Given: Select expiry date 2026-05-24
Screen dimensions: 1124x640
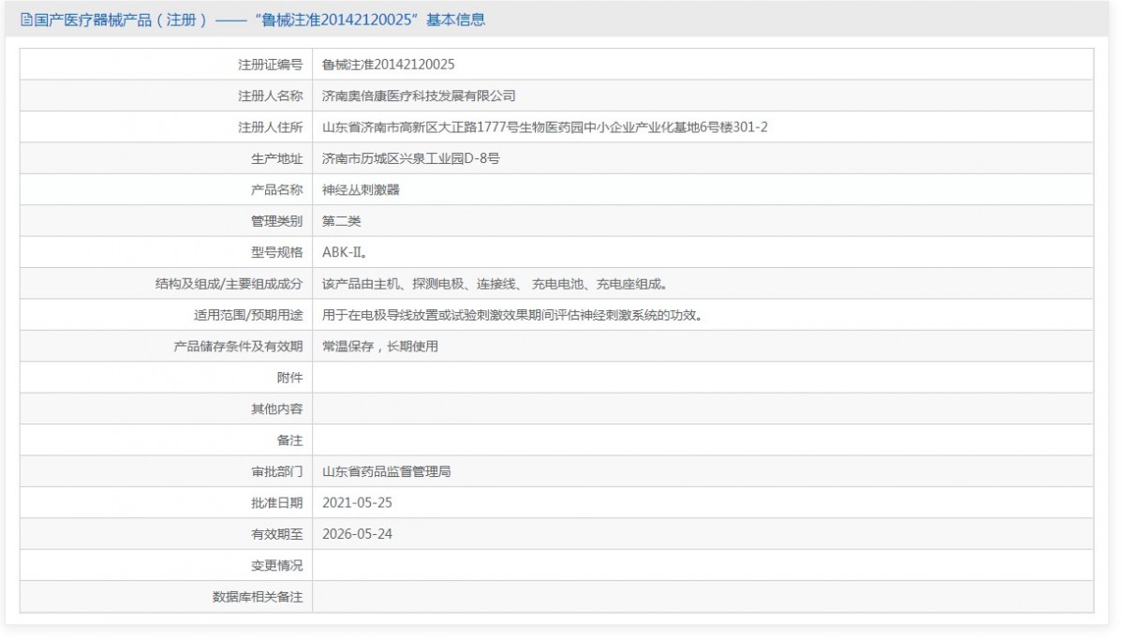Looking at the screenshot, I should click(357, 534).
